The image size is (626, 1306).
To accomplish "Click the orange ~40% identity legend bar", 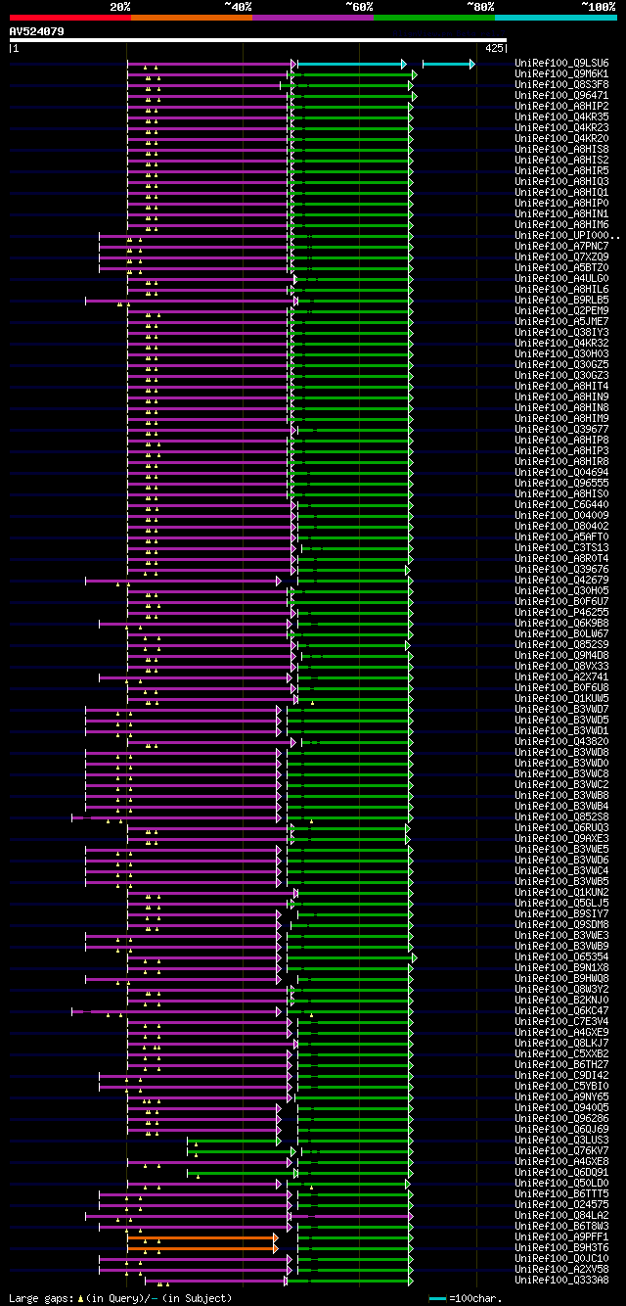I will click(192, 18).
